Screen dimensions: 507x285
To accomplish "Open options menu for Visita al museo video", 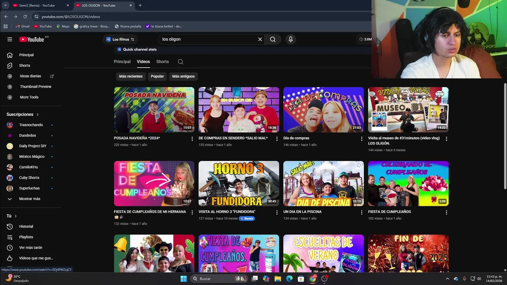I will coord(446,139).
